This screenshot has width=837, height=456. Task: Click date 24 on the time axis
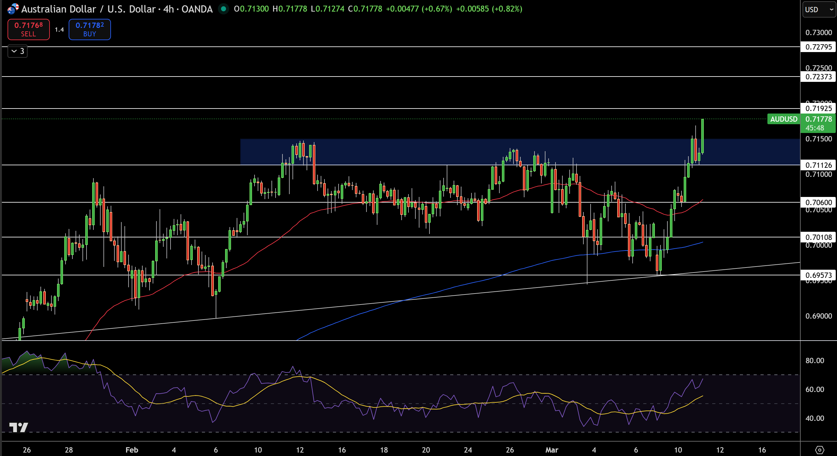point(468,450)
